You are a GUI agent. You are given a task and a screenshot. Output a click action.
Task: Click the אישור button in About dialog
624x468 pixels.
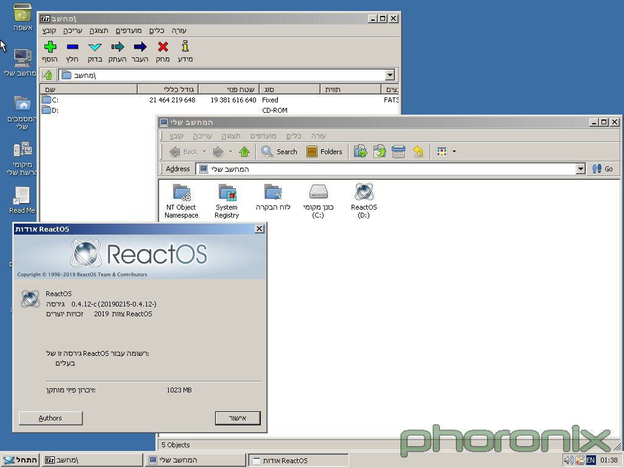coord(238,418)
